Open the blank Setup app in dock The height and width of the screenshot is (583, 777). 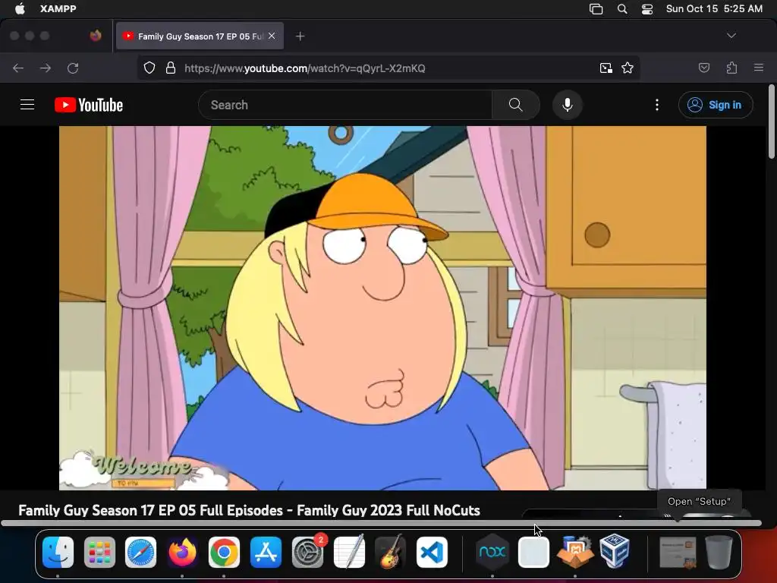(x=533, y=552)
